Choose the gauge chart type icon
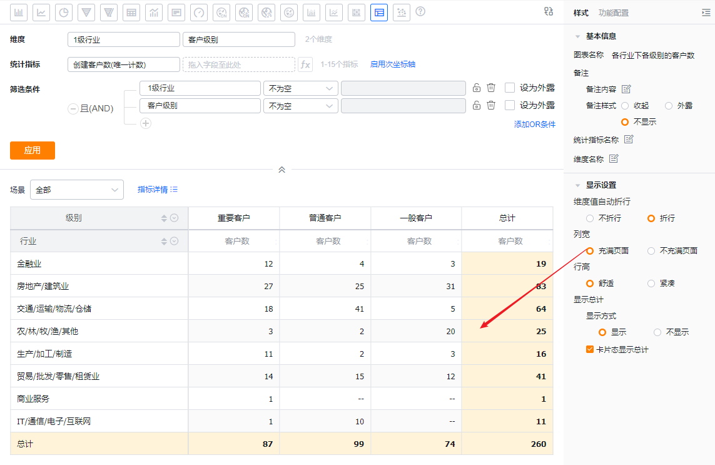 pos(198,12)
